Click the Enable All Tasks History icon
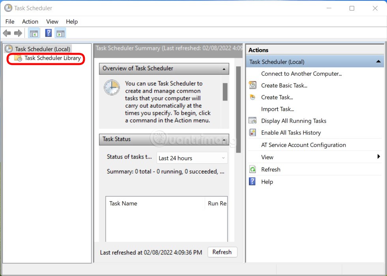Screen dimensions: 387x276 252,132
